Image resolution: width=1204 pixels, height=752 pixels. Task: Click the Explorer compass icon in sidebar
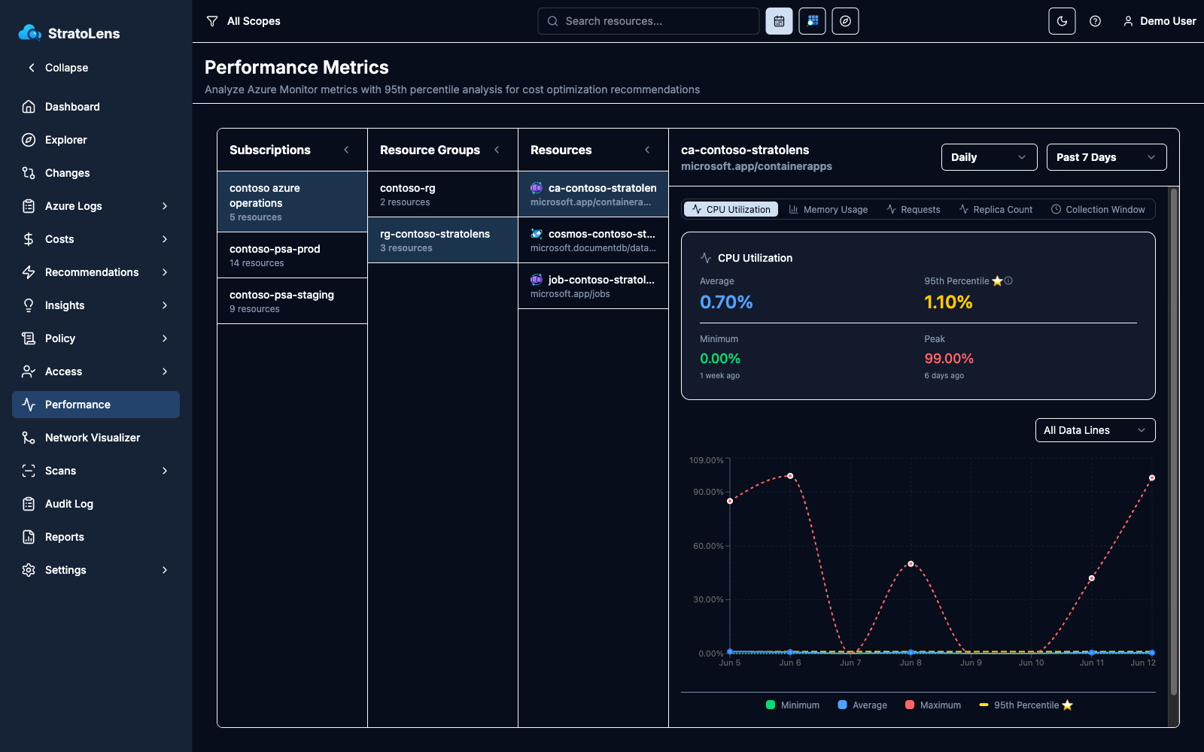click(29, 140)
